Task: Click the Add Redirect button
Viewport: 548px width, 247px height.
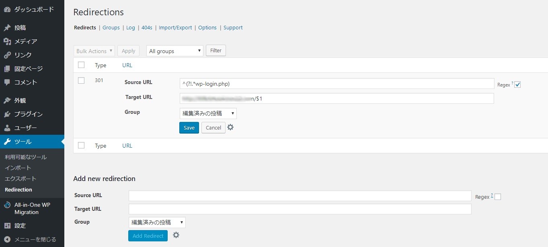Action: pyautogui.click(x=148, y=236)
